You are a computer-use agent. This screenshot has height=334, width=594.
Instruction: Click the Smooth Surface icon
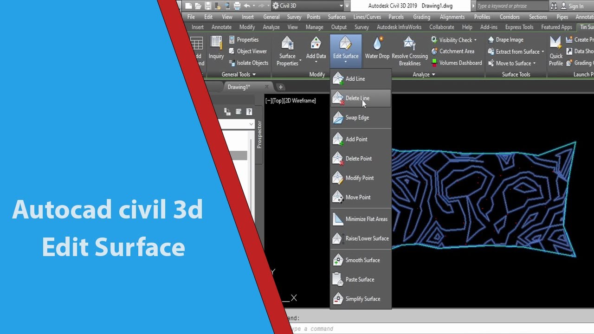pos(338,260)
